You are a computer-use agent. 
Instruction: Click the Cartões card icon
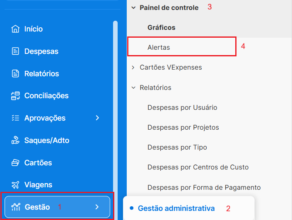pos(16,163)
